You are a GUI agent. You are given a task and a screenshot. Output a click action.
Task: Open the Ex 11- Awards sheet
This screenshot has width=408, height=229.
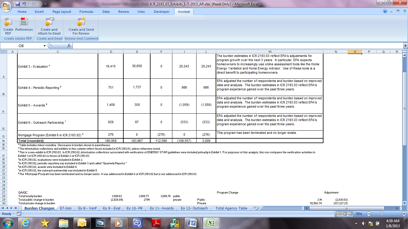tap(162, 208)
